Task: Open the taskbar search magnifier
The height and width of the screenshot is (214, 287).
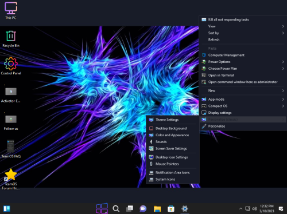Action: (x=116, y=208)
